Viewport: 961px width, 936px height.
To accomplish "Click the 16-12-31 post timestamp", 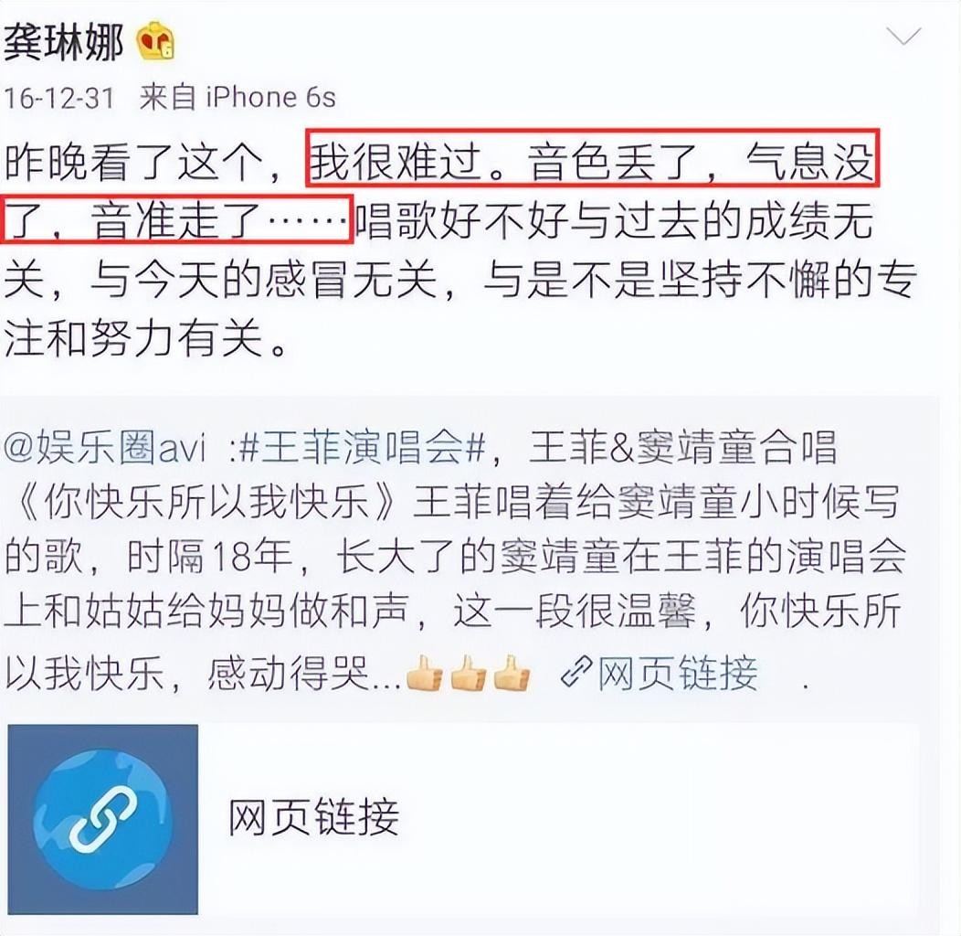I will pyautogui.click(x=59, y=98).
